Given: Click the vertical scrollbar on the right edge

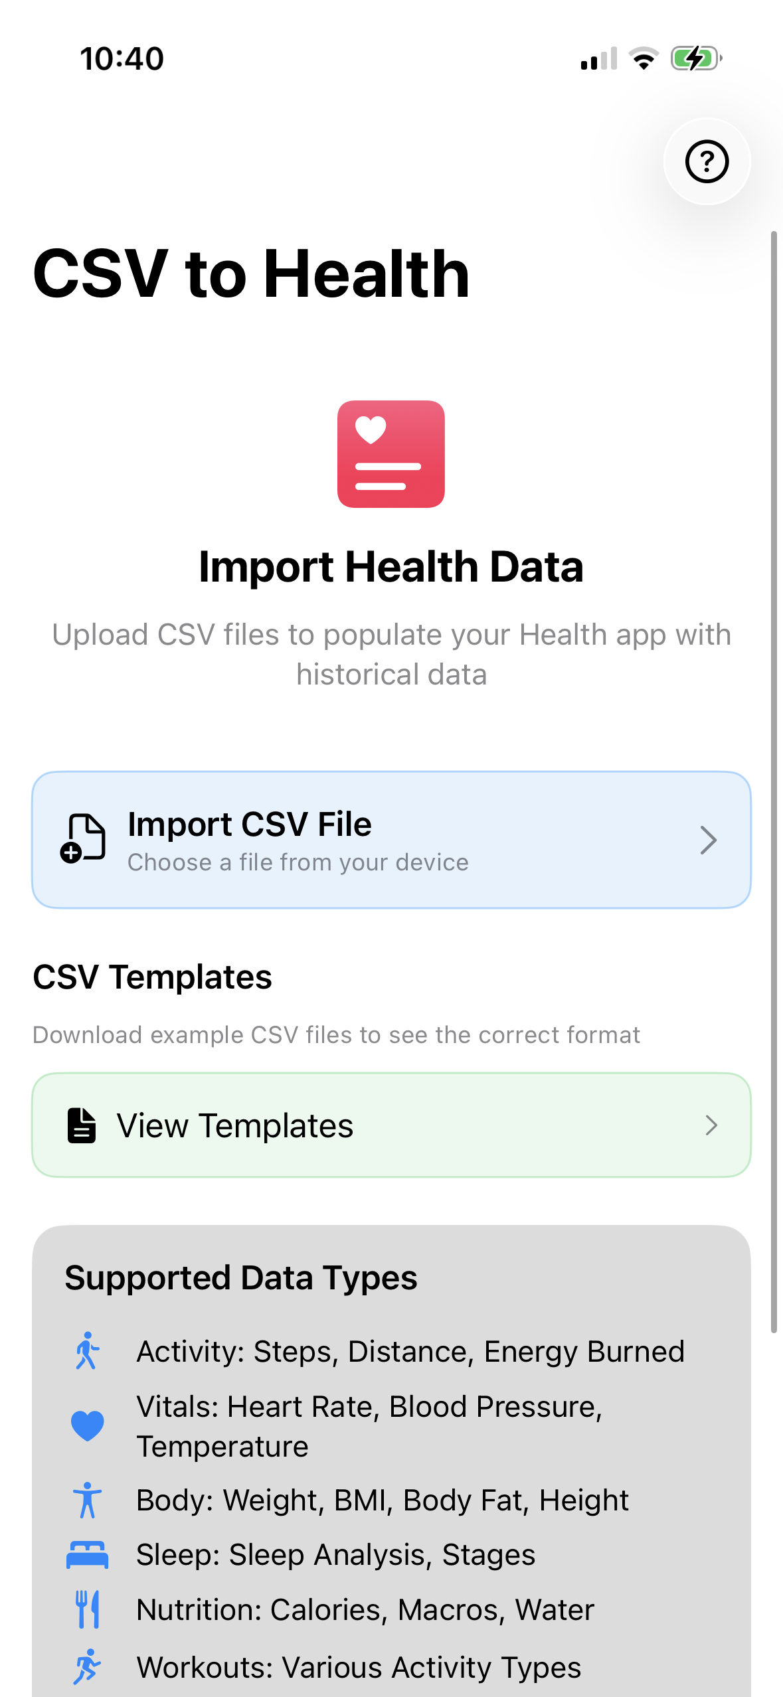Looking at the screenshot, I should point(774,781).
